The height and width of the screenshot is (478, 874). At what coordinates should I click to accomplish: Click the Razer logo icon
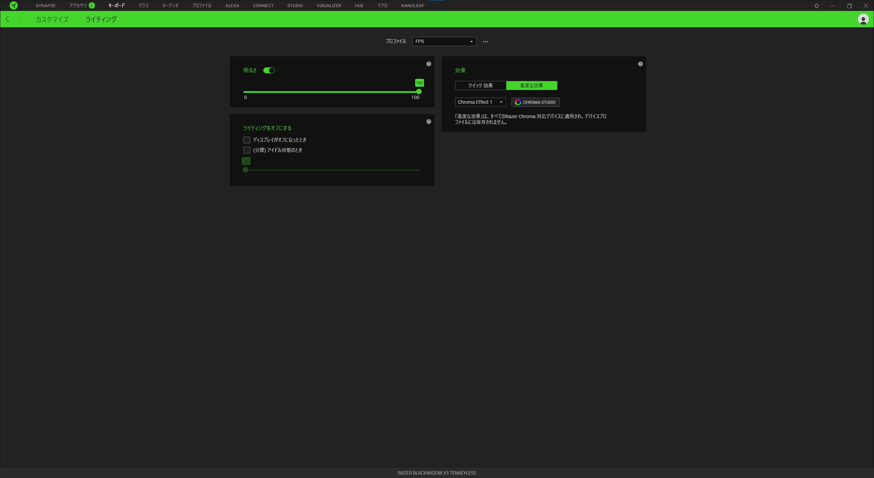click(14, 5)
